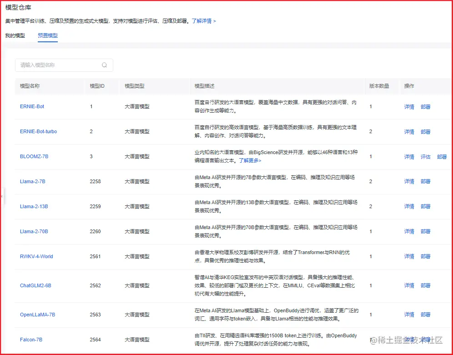The height and width of the screenshot is (355, 453).
Task: Deploy Llama-2-70B via 部署
Action: pyautogui.click(x=426, y=231)
